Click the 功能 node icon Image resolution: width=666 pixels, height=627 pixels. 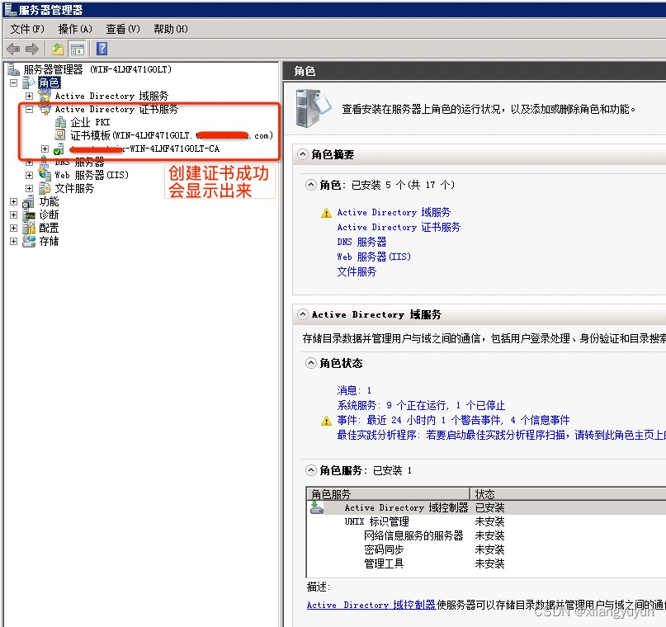click(29, 201)
